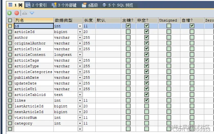Click the '列名' column header
This screenshot has width=214, height=134.
pyautogui.click(x=34, y=20)
